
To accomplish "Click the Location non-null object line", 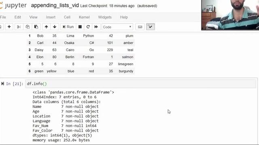I will 66,116.
